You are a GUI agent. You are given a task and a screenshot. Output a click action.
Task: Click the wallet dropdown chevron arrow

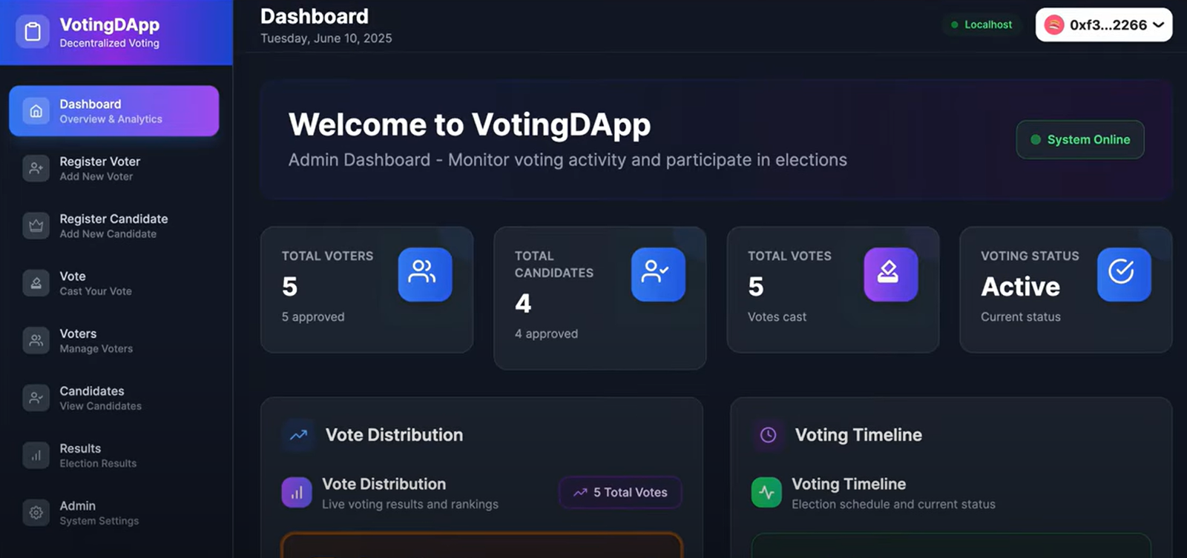[x=1158, y=25]
